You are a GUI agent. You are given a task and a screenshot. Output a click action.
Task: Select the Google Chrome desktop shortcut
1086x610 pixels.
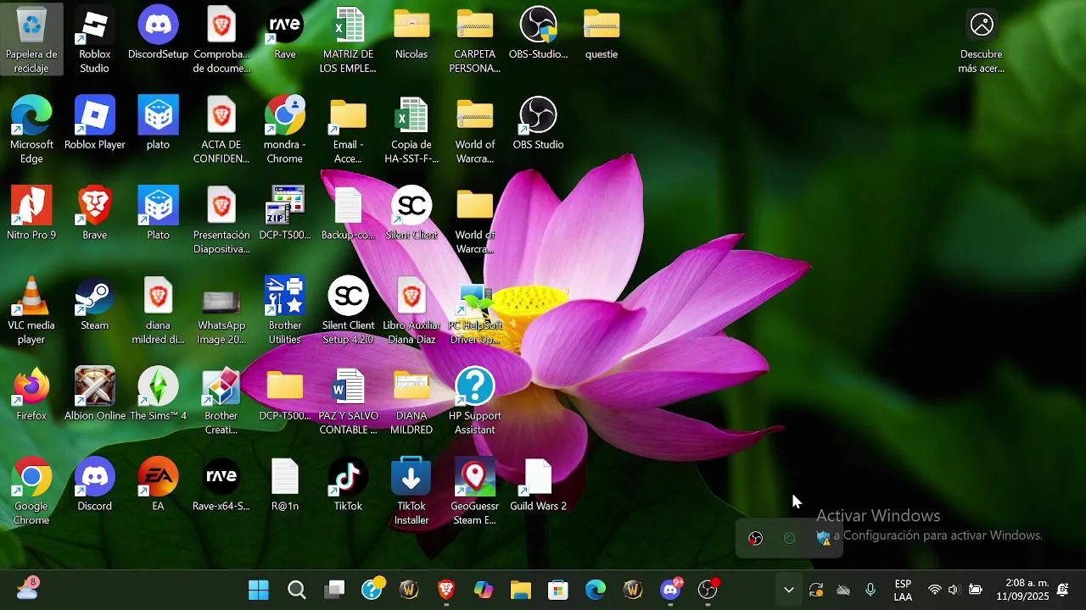click(x=31, y=492)
